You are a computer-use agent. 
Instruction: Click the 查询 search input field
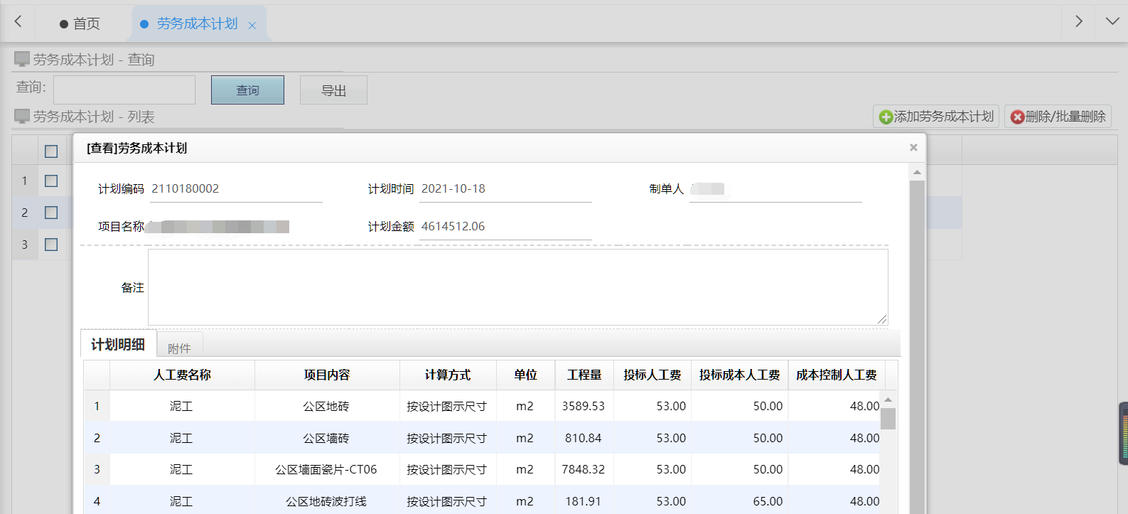click(124, 90)
